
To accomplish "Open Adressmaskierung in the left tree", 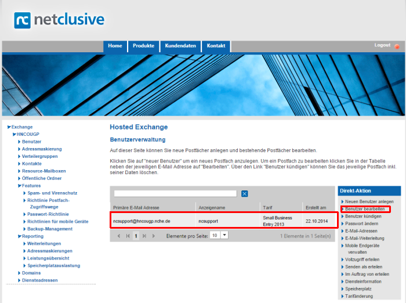I will click(x=42, y=149).
